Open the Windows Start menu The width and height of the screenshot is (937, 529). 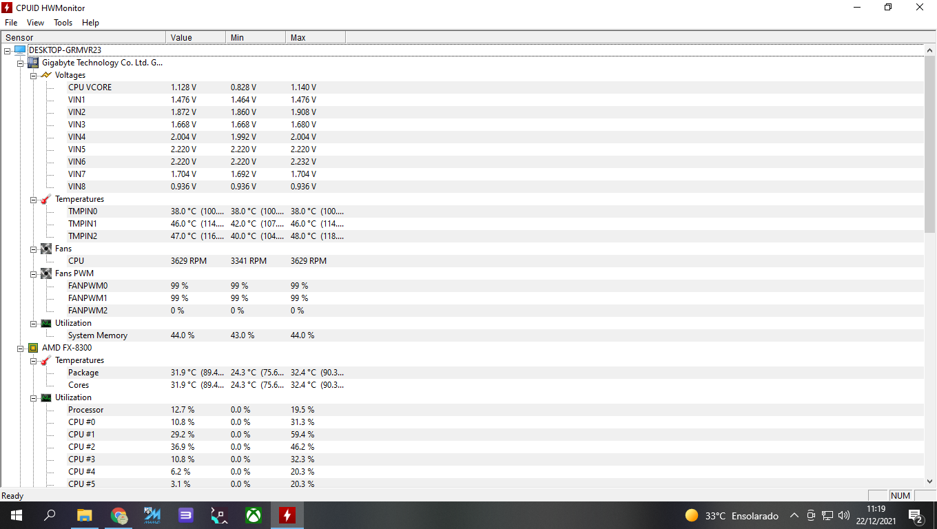click(17, 515)
